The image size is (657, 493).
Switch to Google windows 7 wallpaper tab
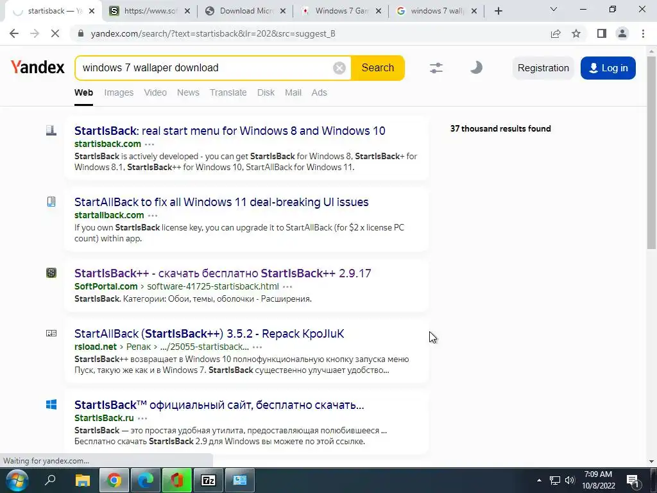point(436,11)
